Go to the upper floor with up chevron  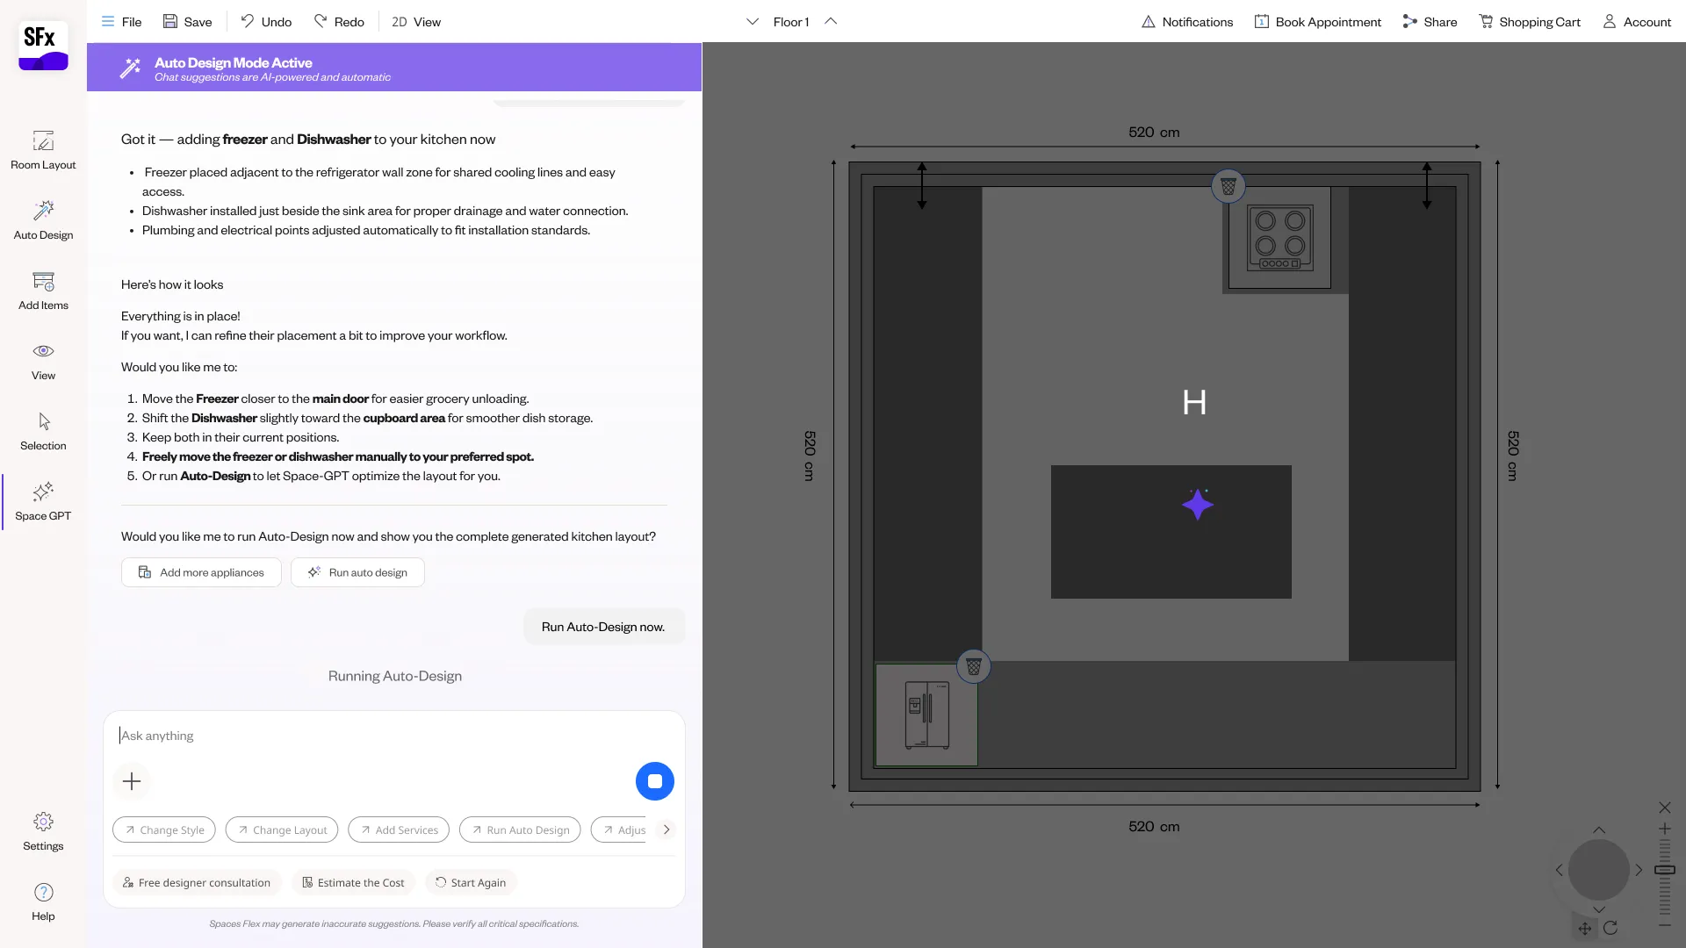pos(831,22)
